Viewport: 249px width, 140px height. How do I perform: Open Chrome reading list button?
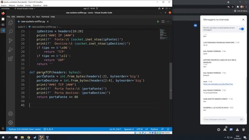point(240,11)
